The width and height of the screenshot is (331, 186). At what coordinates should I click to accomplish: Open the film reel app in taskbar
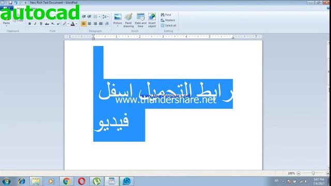(127, 181)
